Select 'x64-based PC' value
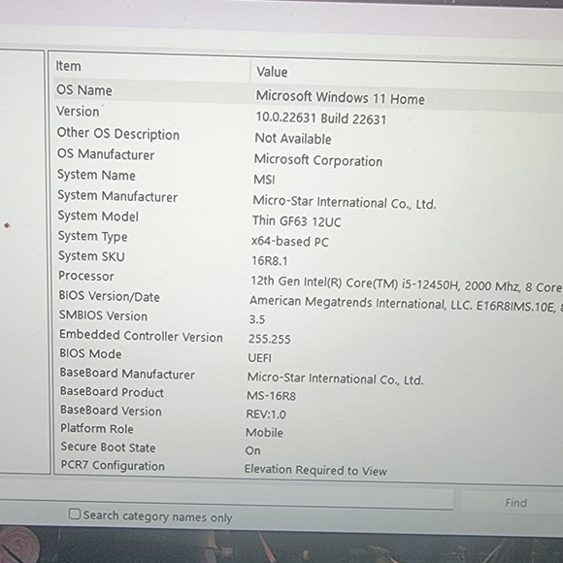This screenshot has width=563, height=563. coord(290,242)
